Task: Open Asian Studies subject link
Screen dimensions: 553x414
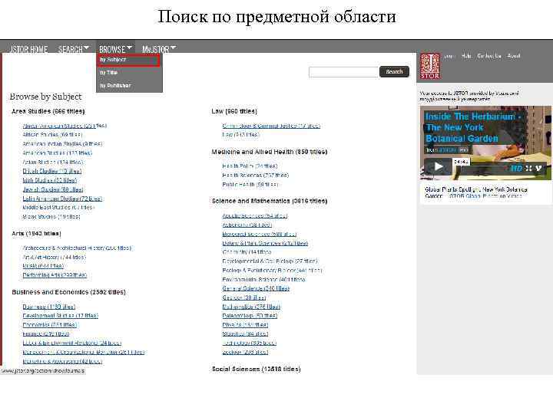Action: (52, 163)
